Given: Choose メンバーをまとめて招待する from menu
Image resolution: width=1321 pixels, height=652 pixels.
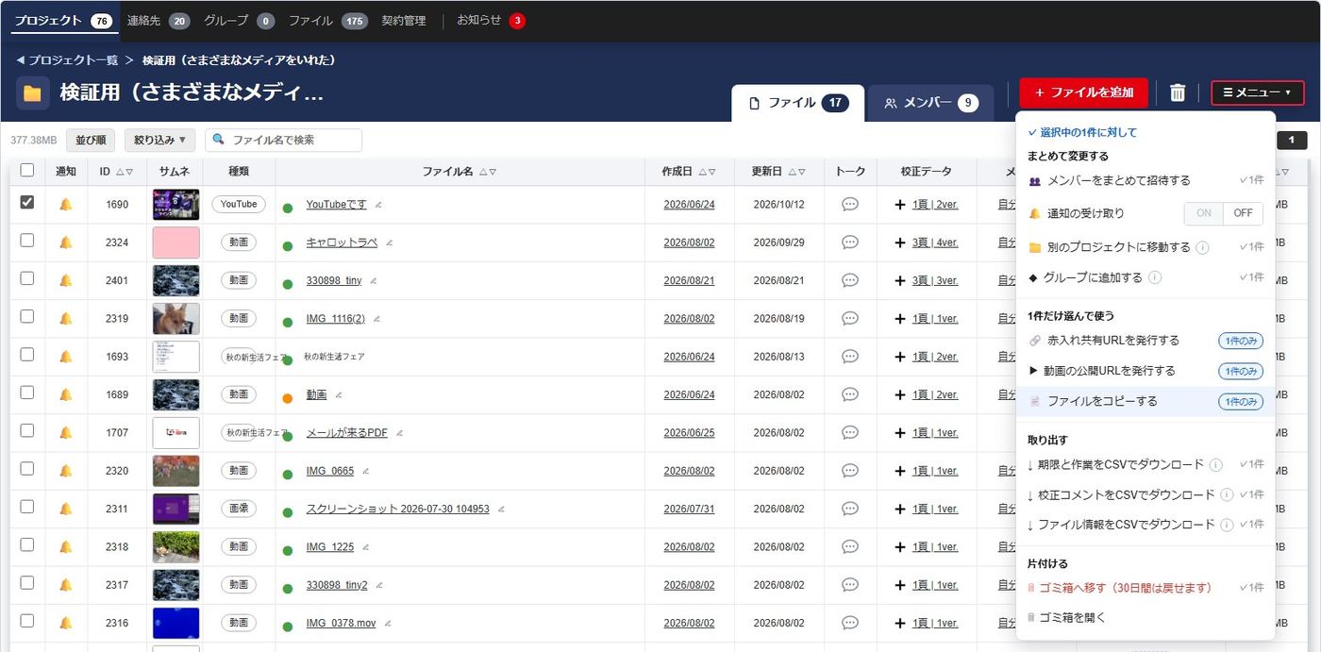Looking at the screenshot, I should pyautogui.click(x=1145, y=180).
